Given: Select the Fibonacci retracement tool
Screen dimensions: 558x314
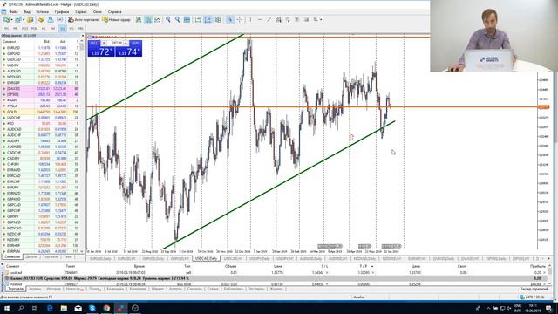Looking at the screenshot, I should coord(288,19).
